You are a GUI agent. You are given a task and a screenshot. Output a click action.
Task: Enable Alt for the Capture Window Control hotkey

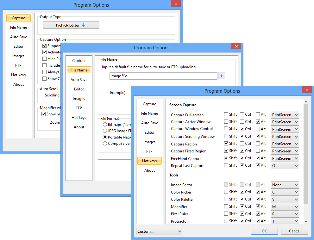(257, 129)
